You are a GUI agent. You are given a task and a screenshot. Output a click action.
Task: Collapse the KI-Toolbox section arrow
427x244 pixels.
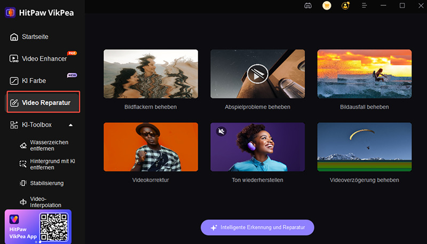[x=70, y=125]
